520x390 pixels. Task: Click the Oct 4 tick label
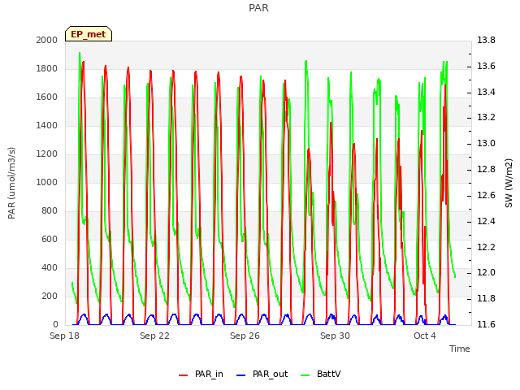coord(424,336)
